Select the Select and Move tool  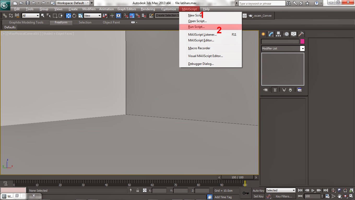(x=69, y=16)
